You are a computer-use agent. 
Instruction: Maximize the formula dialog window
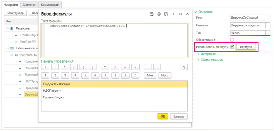pos(180,14)
